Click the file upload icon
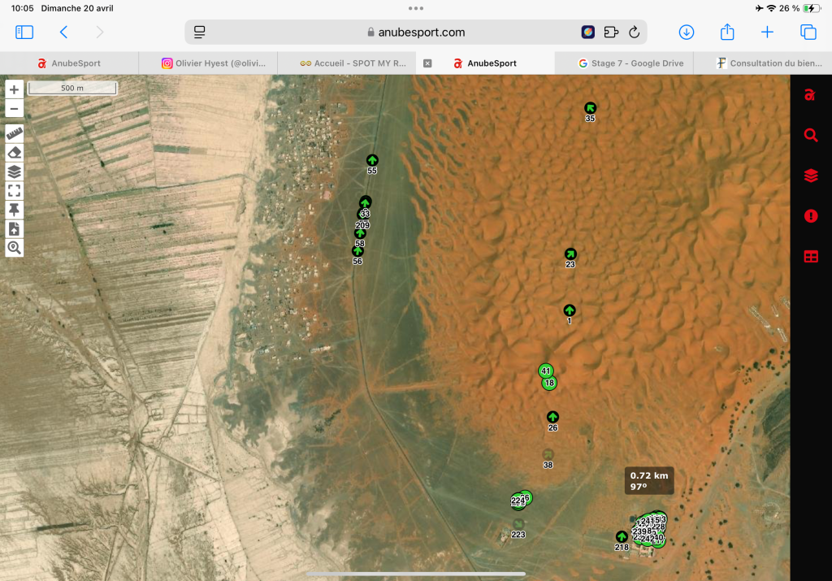This screenshot has height=581, width=832. [15, 229]
